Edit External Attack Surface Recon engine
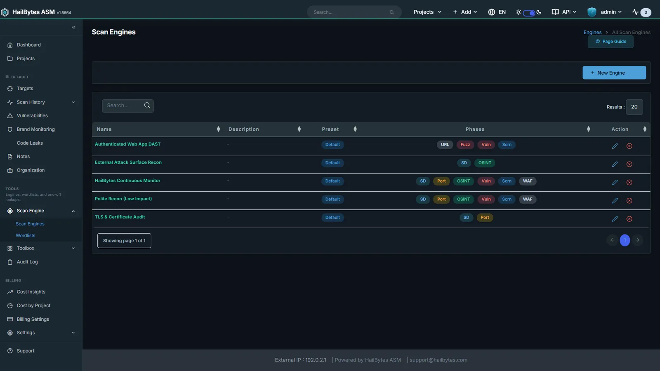Viewport: 660px width, 371px height. [x=615, y=164]
